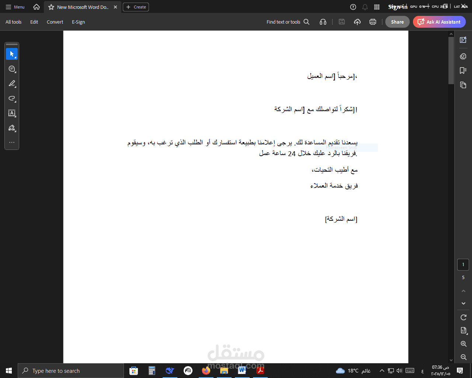Click the save floppy disk icon
Image resolution: width=472 pixels, height=378 pixels.
[342, 22]
